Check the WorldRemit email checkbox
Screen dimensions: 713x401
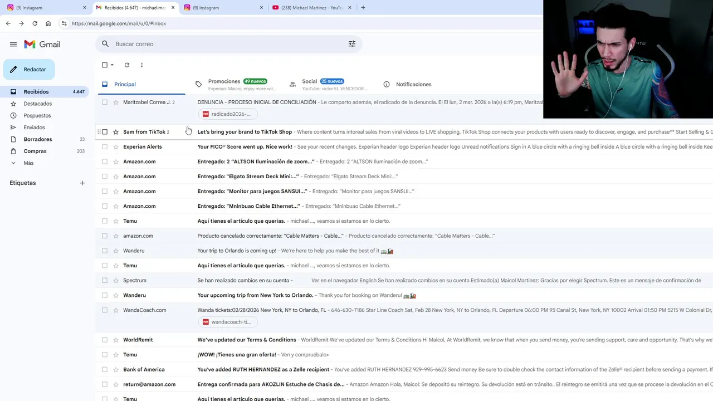(x=104, y=340)
